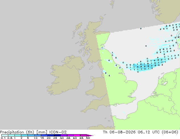The height and width of the screenshot is (139, 180).
Task: Pick the 15–20 mm legend color swatch
Action: pos(44,135)
